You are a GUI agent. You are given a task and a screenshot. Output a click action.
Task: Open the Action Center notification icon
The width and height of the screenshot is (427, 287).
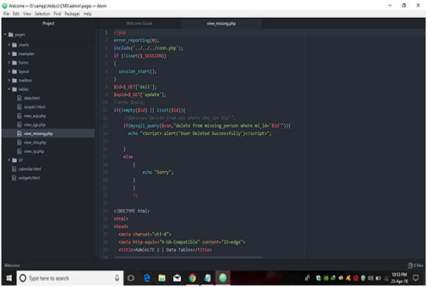pyautogui.click(x=415, y=278)
